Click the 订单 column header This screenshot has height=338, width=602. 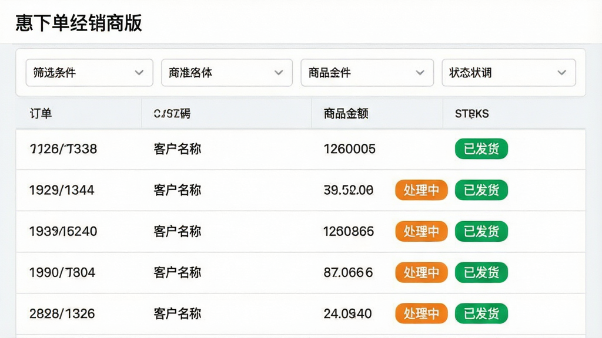(41, 113)
